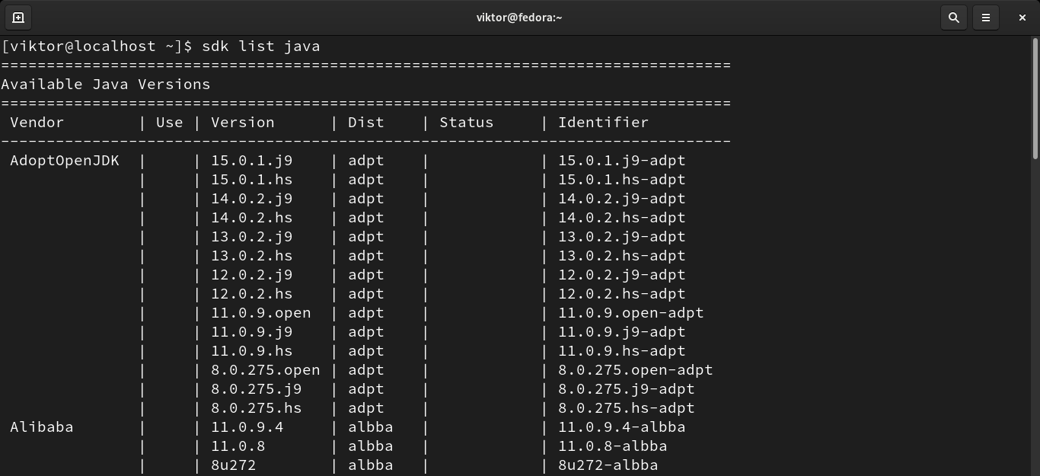Open the hamburger menu
The height and width of the screenshot is (476, 1040).
pyautogui.click(x=986, y=17)
